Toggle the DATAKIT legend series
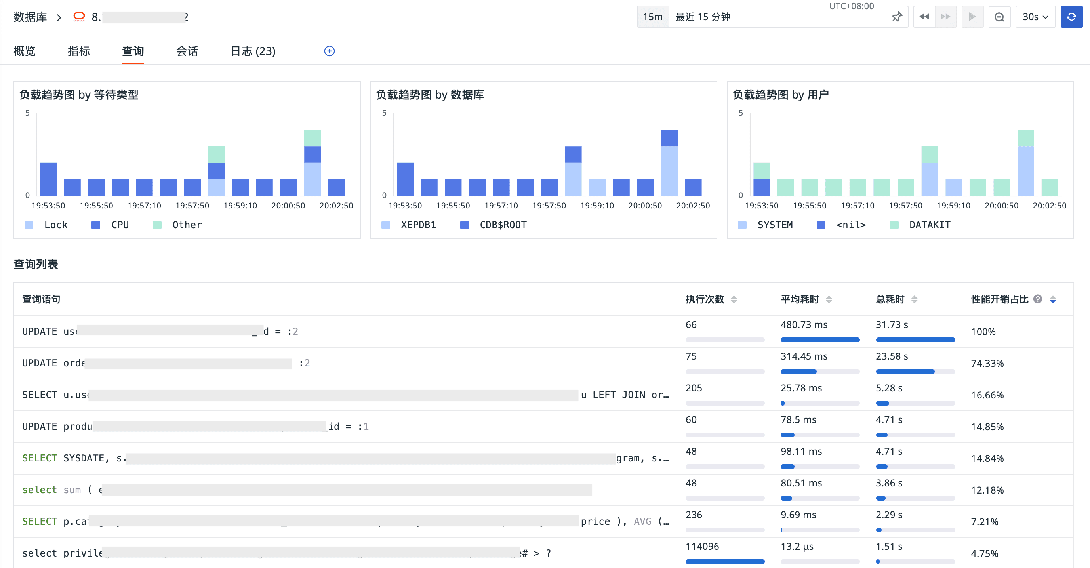Image resolution: width=1090 pixels, height=568 pixels. (929, 225)
